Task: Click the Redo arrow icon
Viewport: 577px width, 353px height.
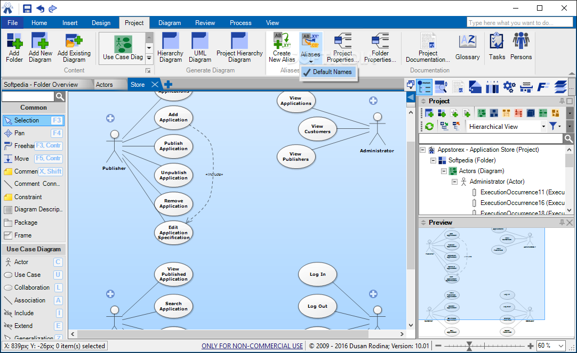Action: tap(53, 9)
